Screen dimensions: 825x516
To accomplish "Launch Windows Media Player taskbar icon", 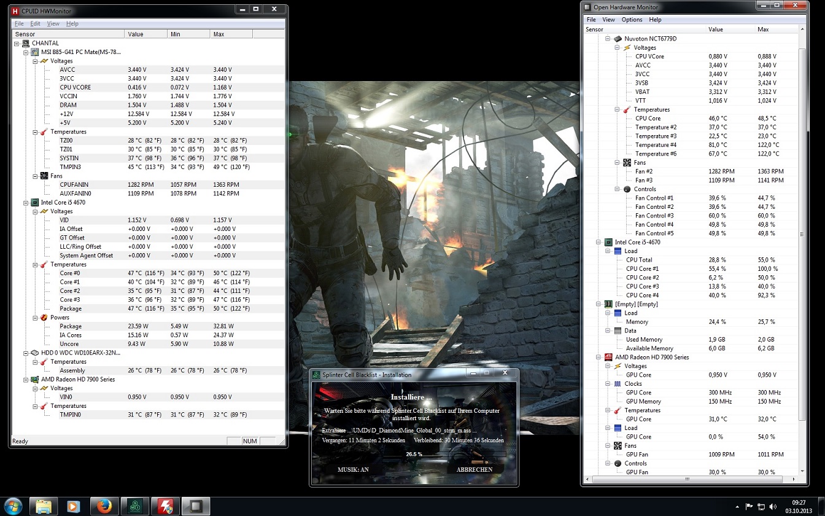I will click(x=73, y=506).
